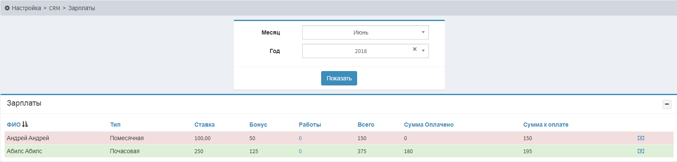Click the Месяц label

click(x=270, y=32)
